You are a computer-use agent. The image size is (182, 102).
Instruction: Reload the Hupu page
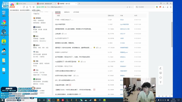24,7
